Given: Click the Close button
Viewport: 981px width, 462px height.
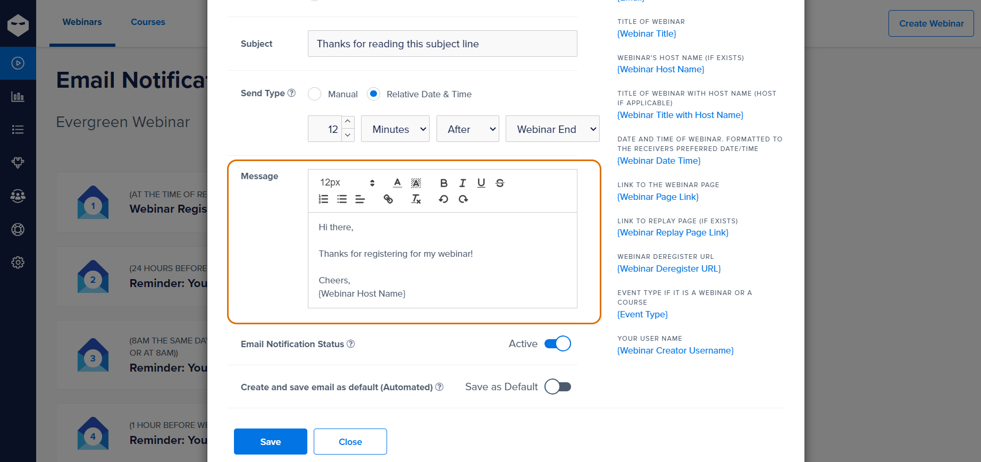Looking at the screenshot, I should (350, 442).
